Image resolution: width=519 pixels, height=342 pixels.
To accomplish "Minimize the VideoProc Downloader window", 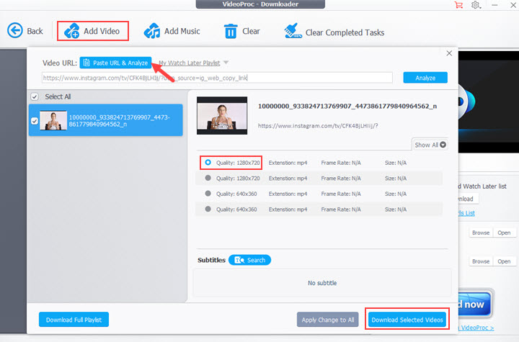I will (494, 5).
